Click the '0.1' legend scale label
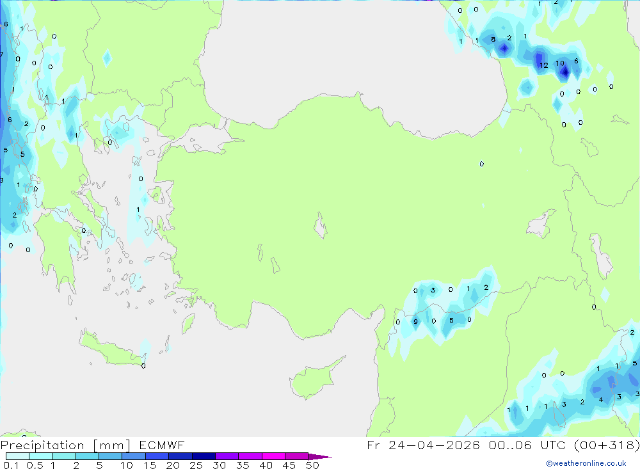 point(11,465)
